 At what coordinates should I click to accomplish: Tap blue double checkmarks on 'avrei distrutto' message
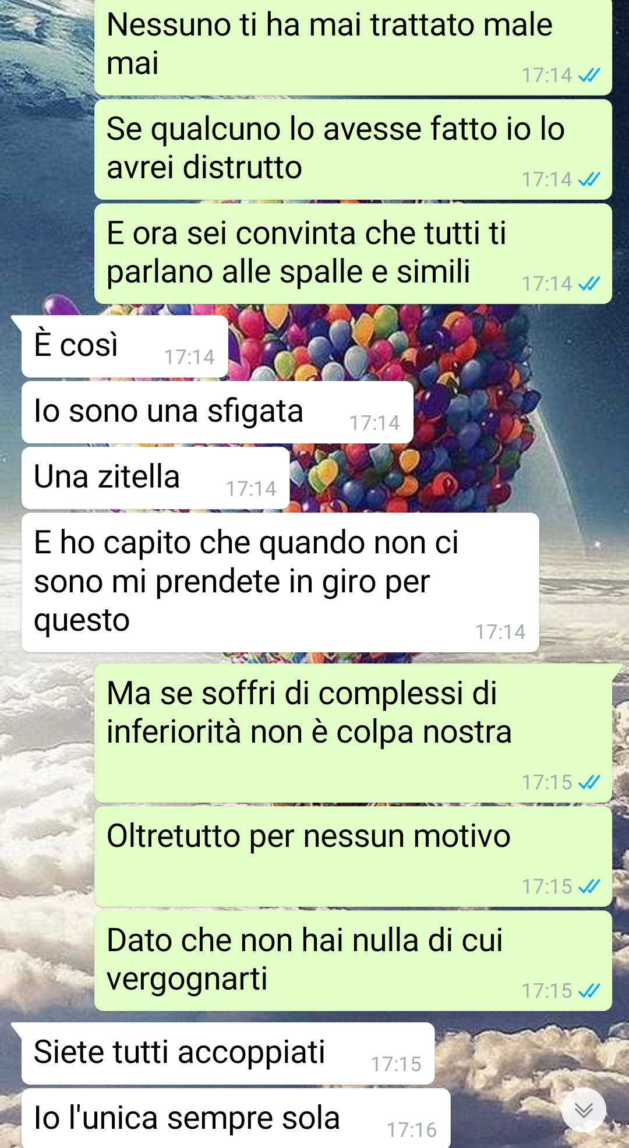589,179
